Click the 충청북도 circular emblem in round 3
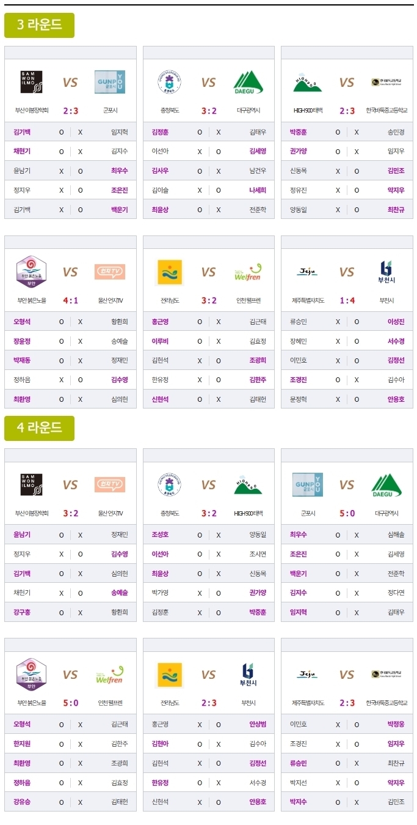Screen dimensions: 417x825 (x=170, y=82)
